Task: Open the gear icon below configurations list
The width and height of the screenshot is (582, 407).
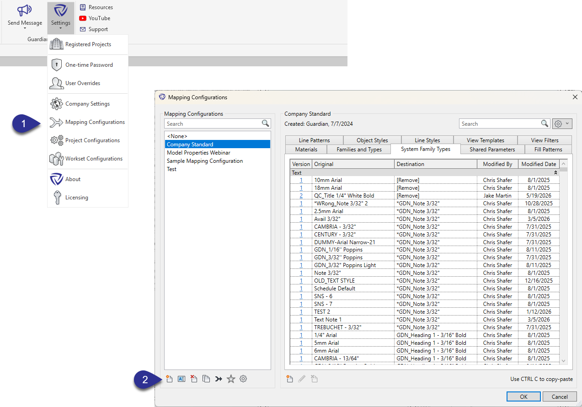Action: [x=243, y=379]
